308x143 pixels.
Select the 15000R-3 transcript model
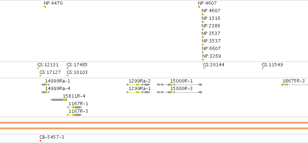[x=180, y=92]
